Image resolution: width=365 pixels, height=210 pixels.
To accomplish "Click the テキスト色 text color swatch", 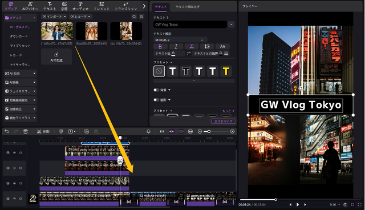I will (x=173, y=54).
